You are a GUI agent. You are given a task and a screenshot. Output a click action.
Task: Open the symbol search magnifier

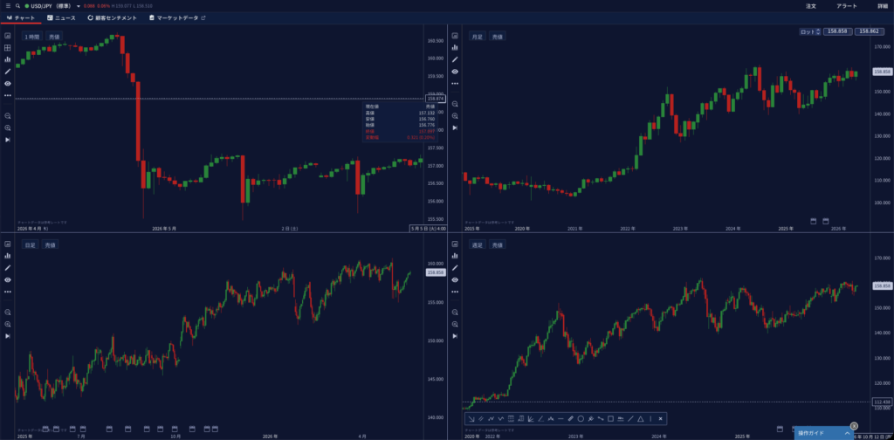pos(17,6)
